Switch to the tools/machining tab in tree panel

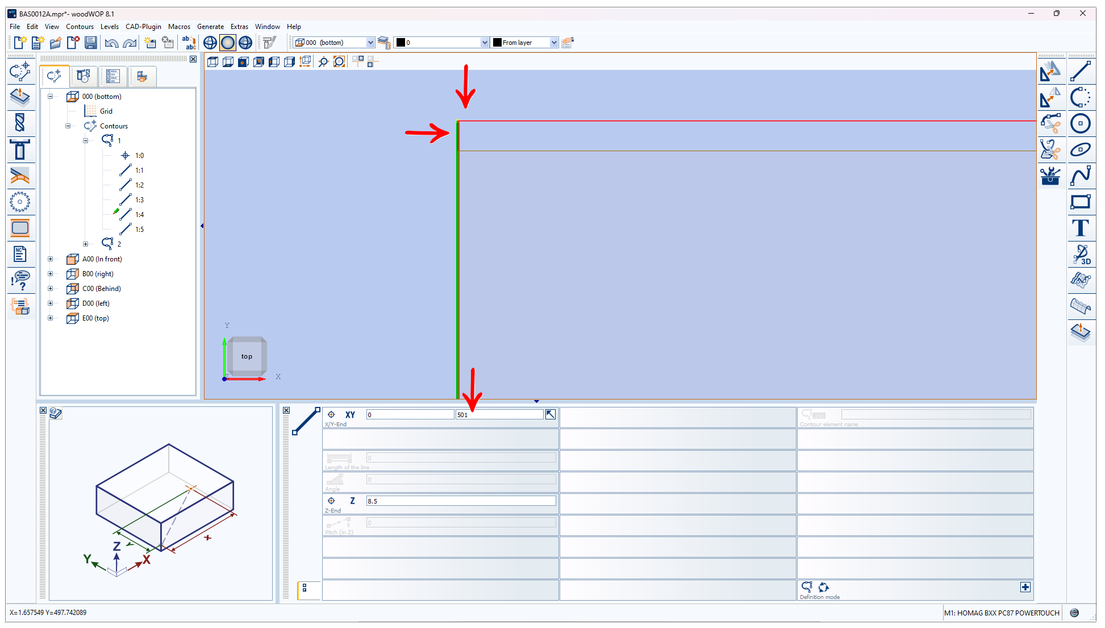coord(84,76)
